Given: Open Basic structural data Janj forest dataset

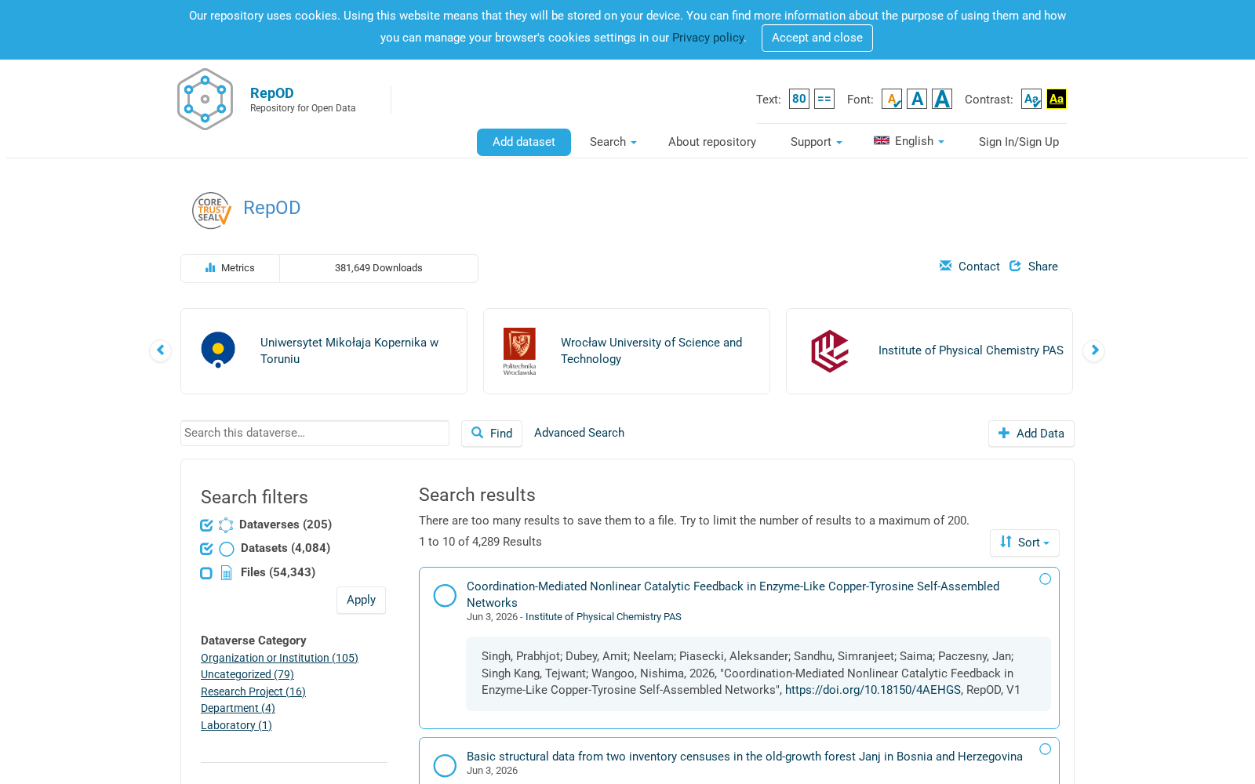Looking at the screenshot, I should coord(744,757).
